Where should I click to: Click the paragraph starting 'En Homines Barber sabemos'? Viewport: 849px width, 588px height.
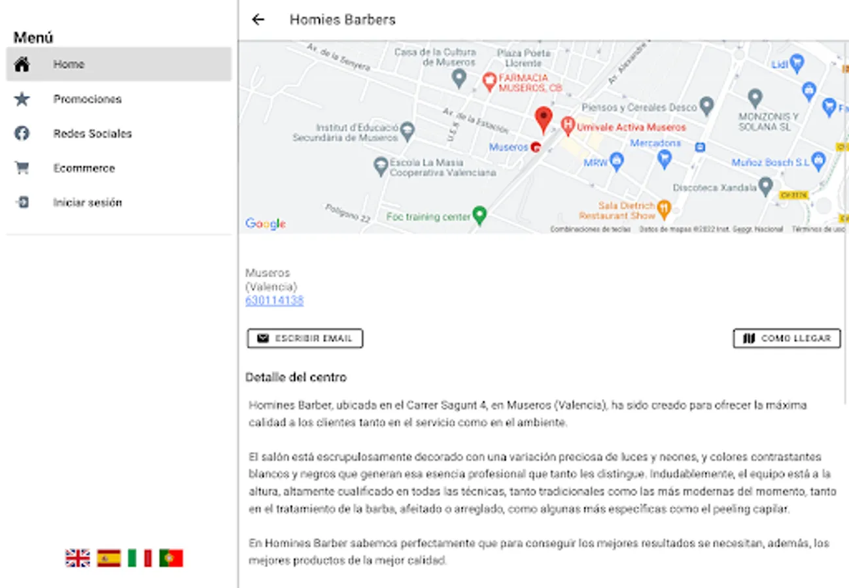point(540,552)
